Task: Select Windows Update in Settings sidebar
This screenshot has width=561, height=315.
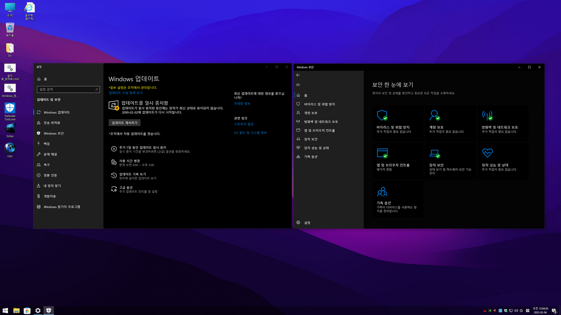Action: coord(68,112)
